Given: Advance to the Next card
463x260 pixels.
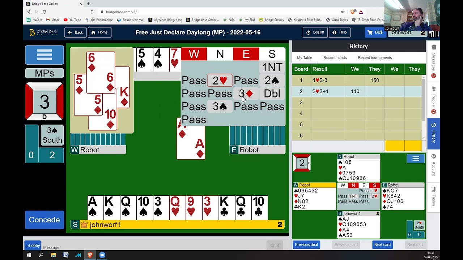Looking at the screenshot, I should pos(382,245).
